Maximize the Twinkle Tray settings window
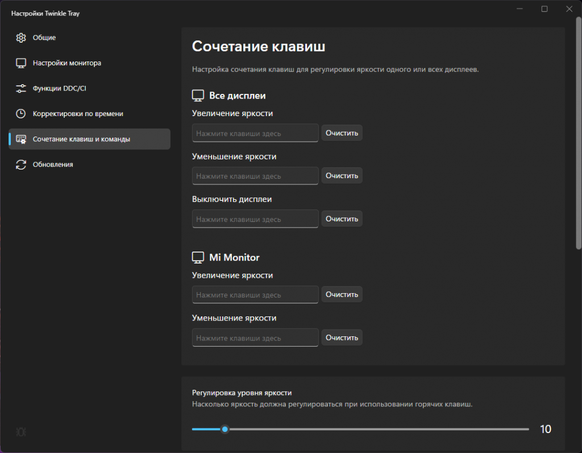This screenshot has height=453, width=582. (x=544, y=9)
